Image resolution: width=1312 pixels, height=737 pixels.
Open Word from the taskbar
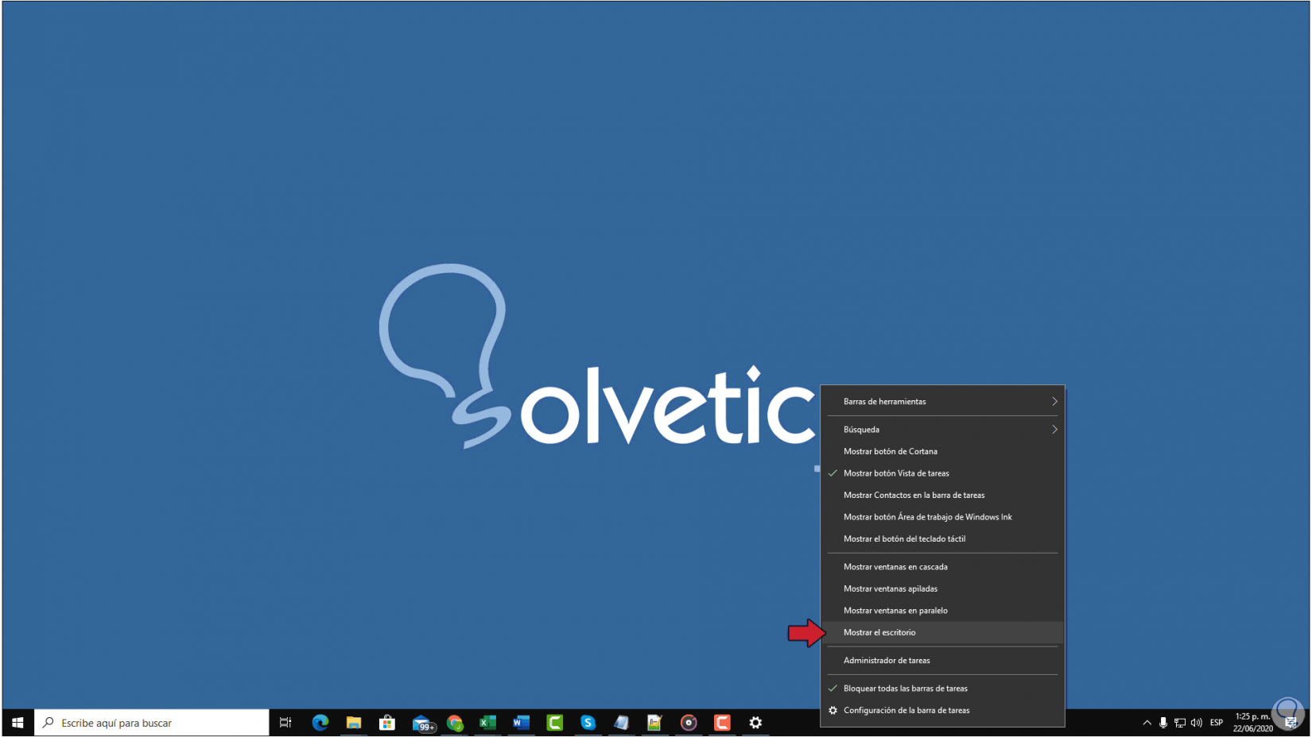[x=521, y=723]
